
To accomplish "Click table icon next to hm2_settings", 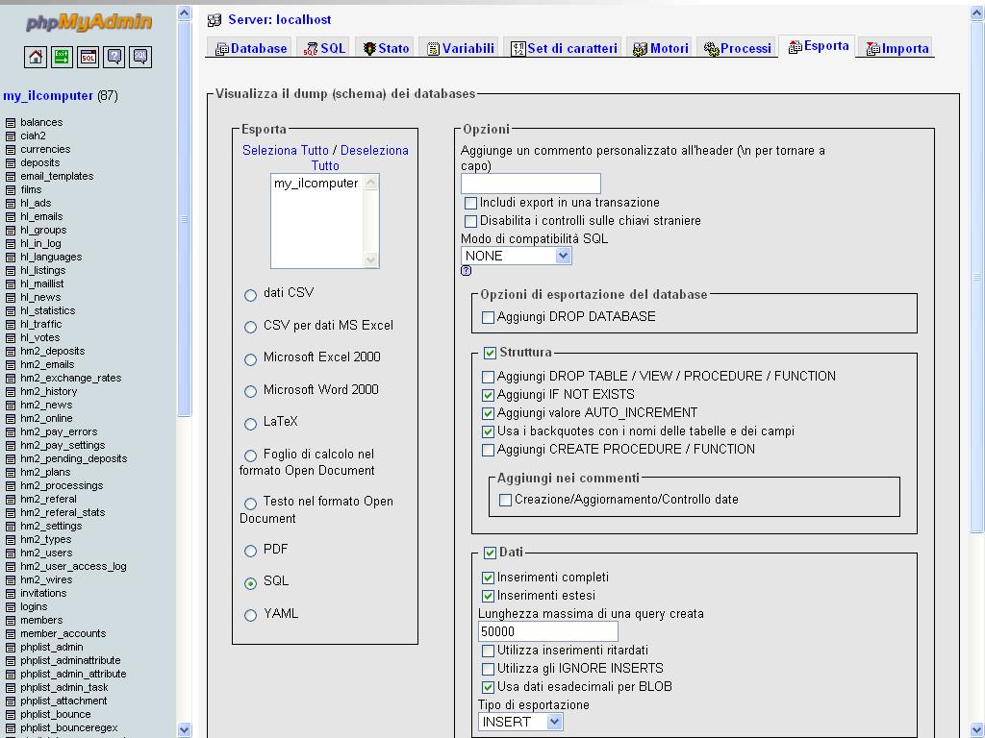I will (x=10, y=526).
